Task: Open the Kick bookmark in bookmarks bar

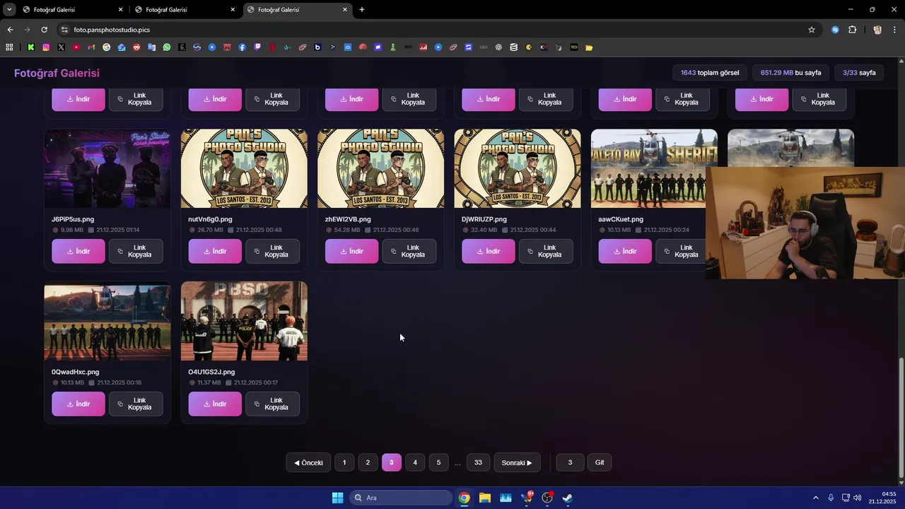Action: [31, 47]
